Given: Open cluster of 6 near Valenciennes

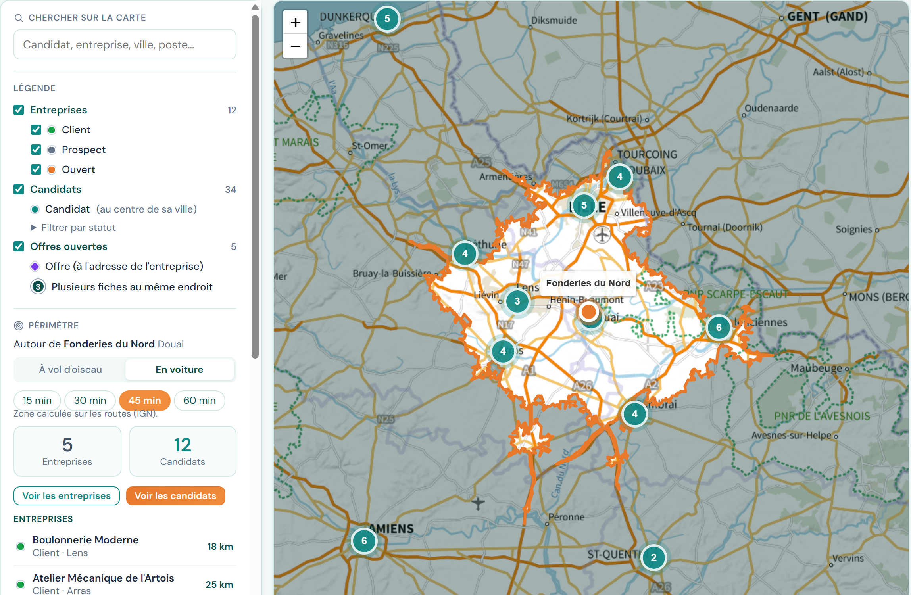Looking at the screenshot, I should click(x=719, y=327).
